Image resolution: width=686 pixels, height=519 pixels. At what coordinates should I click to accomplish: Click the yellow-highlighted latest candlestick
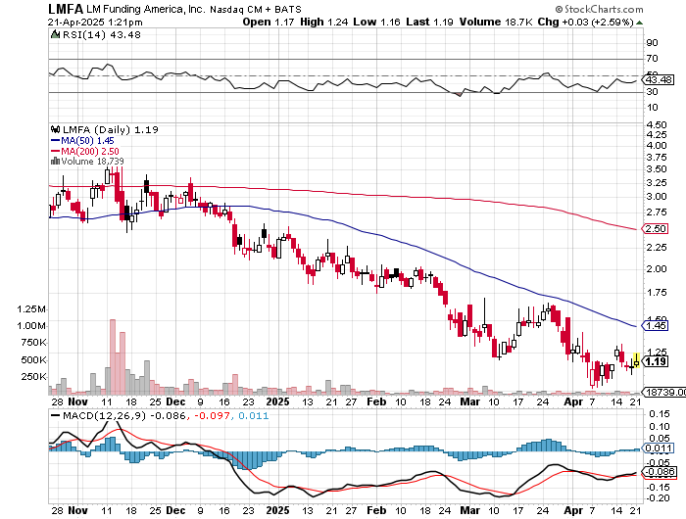tap(637, 360)
